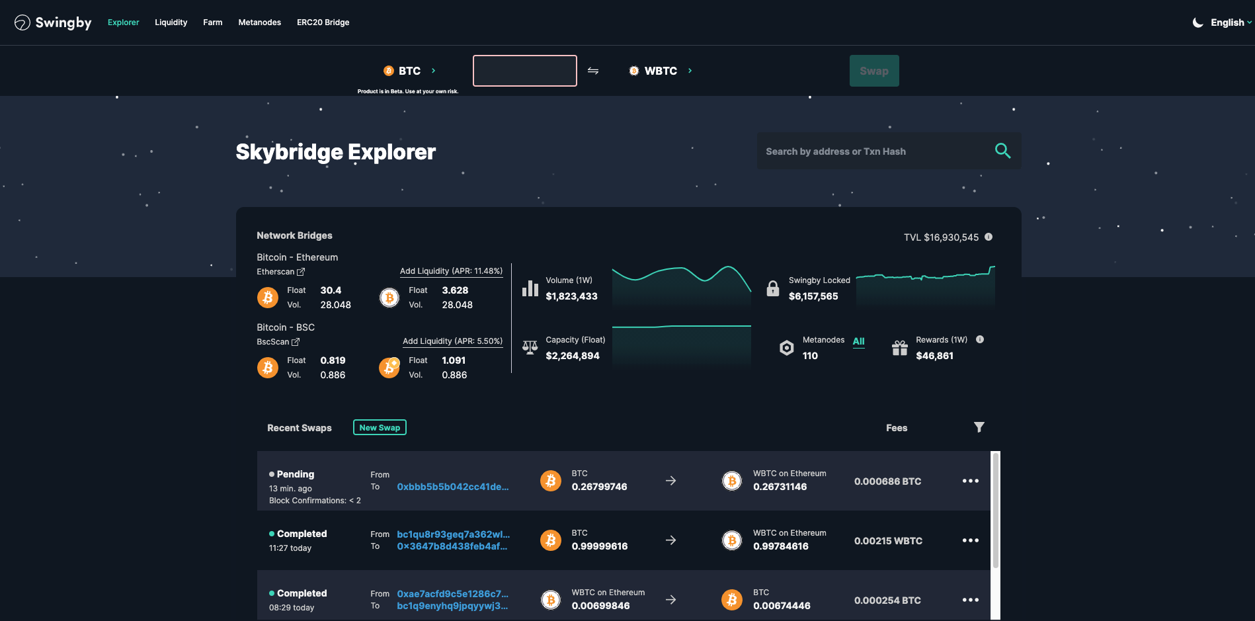Click the Bitcoin icon beside Float 0.819
Image resolution: width=1255 pixels, height=621 pixels.
pyautogui.click(x=268, y=368)
